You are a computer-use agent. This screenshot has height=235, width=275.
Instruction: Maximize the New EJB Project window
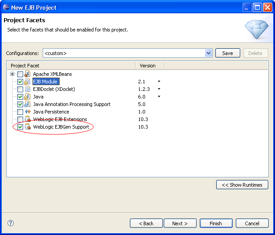[x=257, y=8]
